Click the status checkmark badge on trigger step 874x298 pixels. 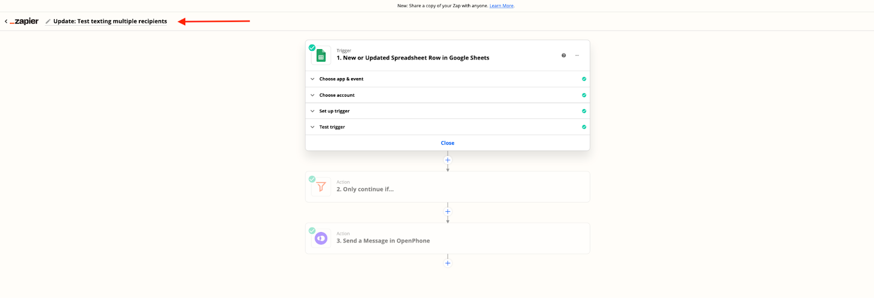312,47
